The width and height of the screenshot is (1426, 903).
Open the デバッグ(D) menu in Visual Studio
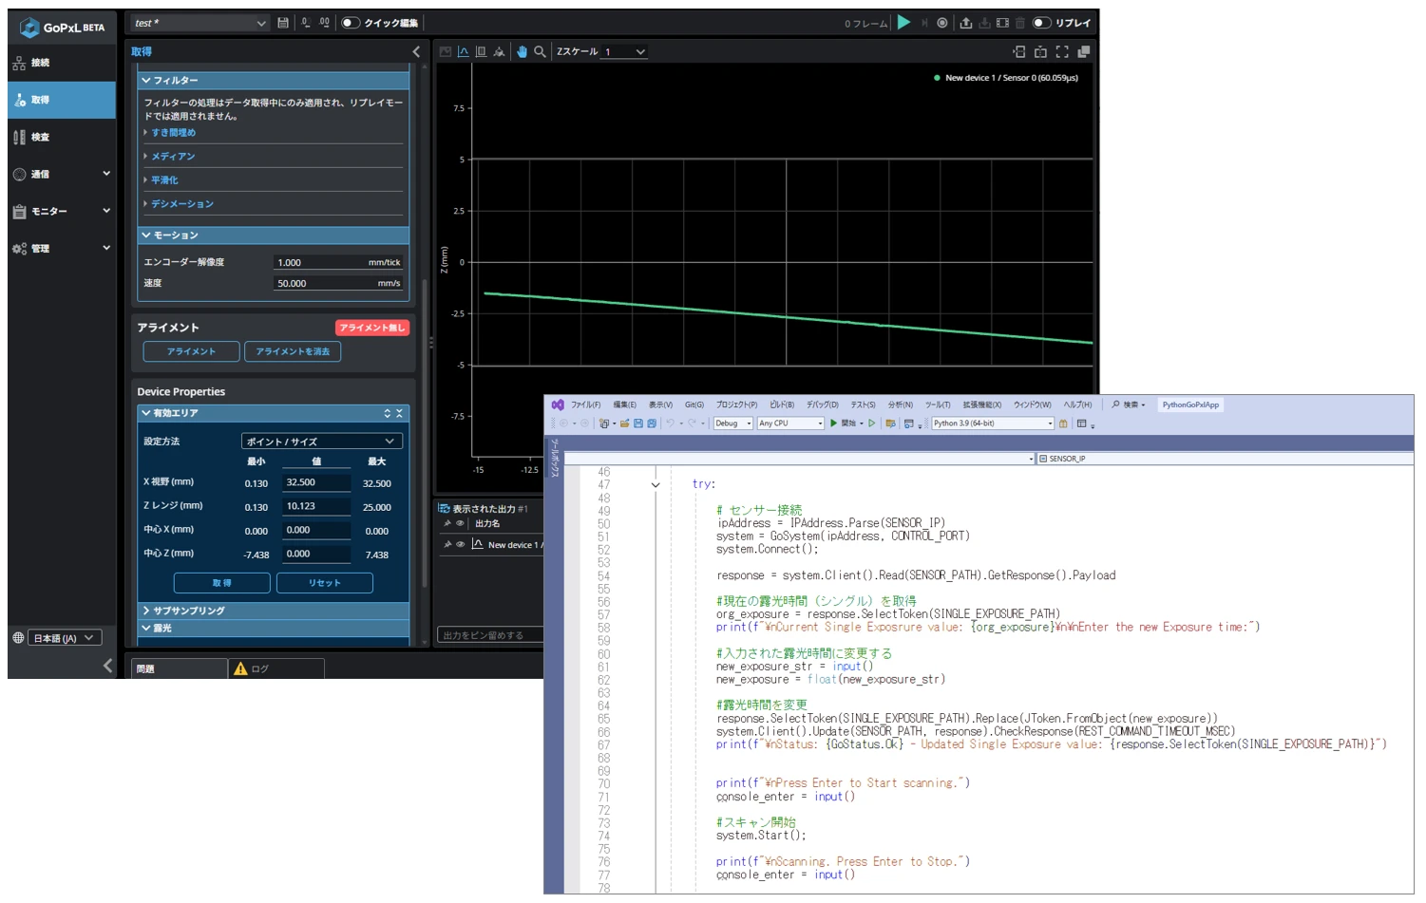tap(822, 404)
